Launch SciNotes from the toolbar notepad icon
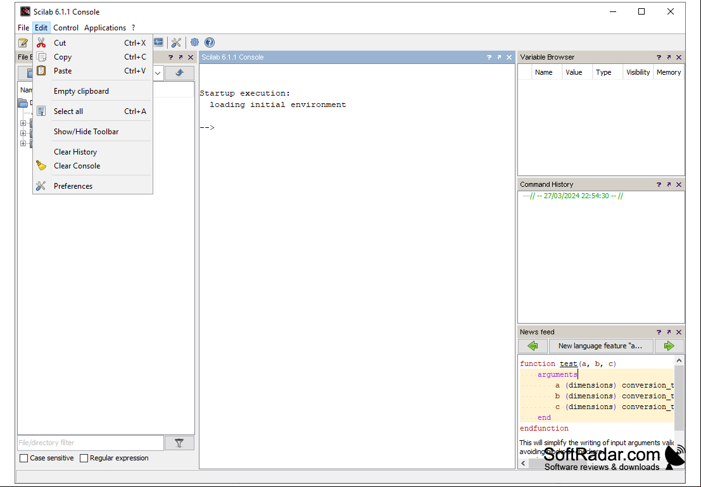 click(23, 42)
